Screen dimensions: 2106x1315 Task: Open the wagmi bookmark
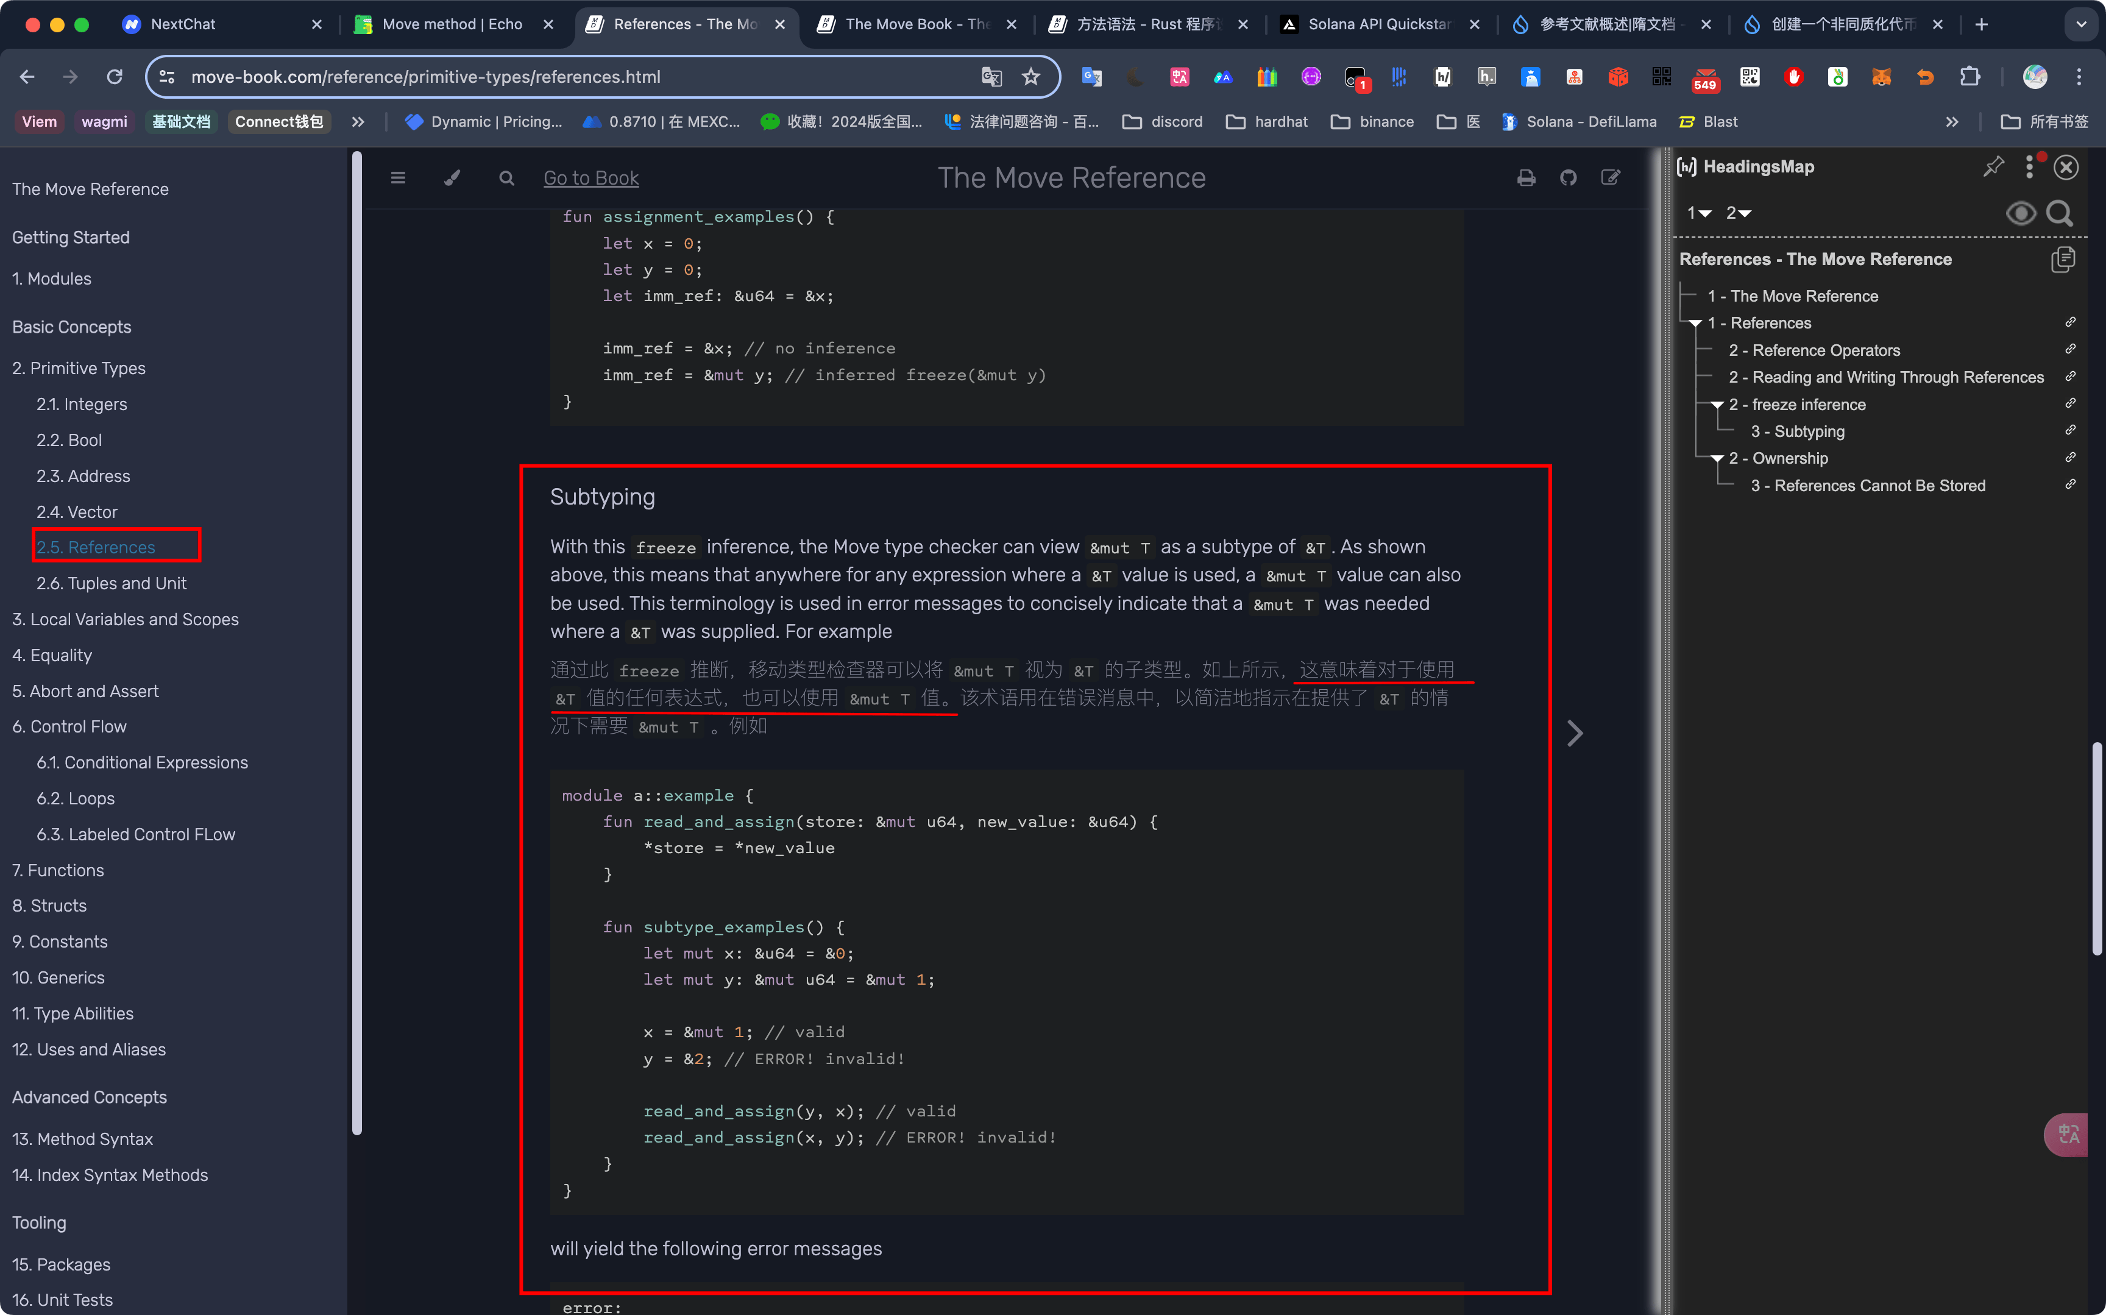(x=104, y=122)
